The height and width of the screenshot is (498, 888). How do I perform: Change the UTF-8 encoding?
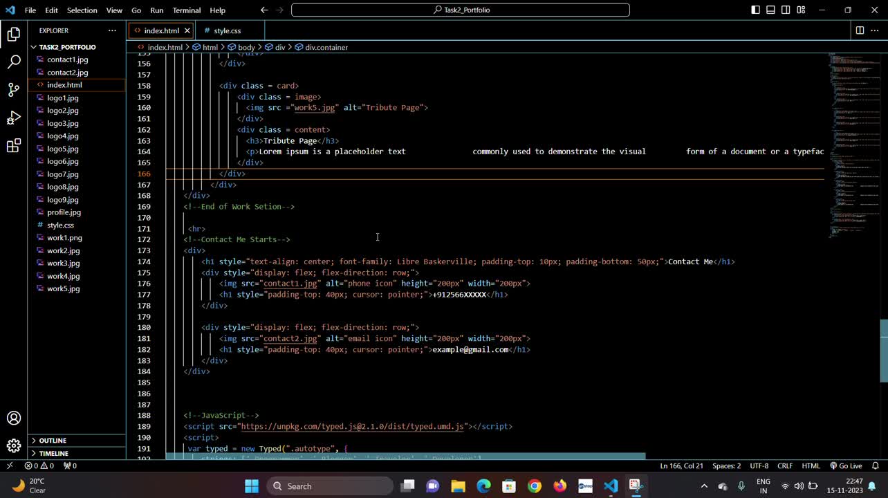(x=759, y=465)
